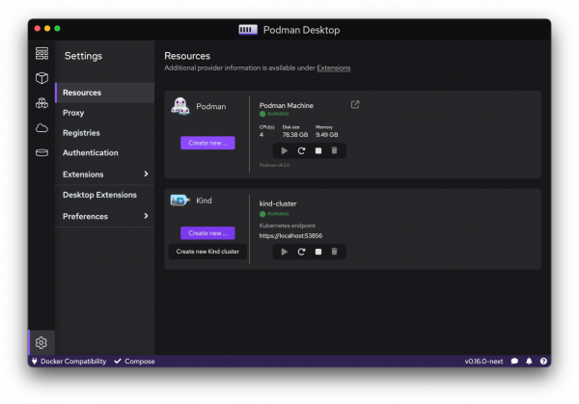Open notifications bell in status bar
This screenshot has width=579, height=404.
(529, 362)
